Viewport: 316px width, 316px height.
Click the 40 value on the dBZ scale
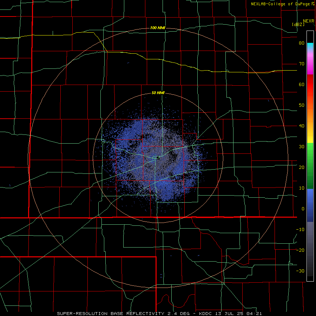pos(302,126)
